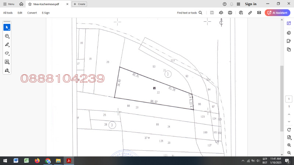The height and width of the screenshot is (165, 294).
Task: Open the hamburger Menu button
Action: point(8,4)
